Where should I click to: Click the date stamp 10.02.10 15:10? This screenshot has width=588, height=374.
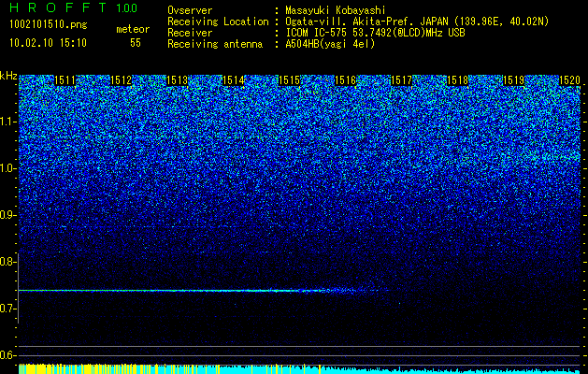(48, 43)
